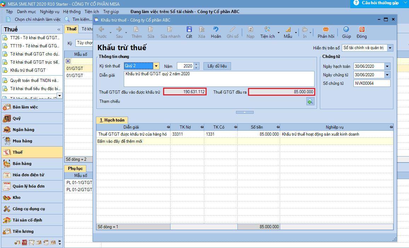Open Giúp help icon
Image resolution: width=409 pixels, height=248 pixels.
point(346,29)
